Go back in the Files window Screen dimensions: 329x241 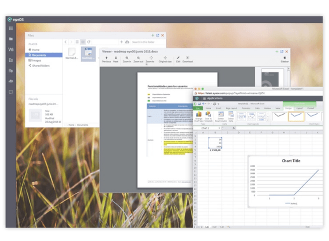pos(66,42)
